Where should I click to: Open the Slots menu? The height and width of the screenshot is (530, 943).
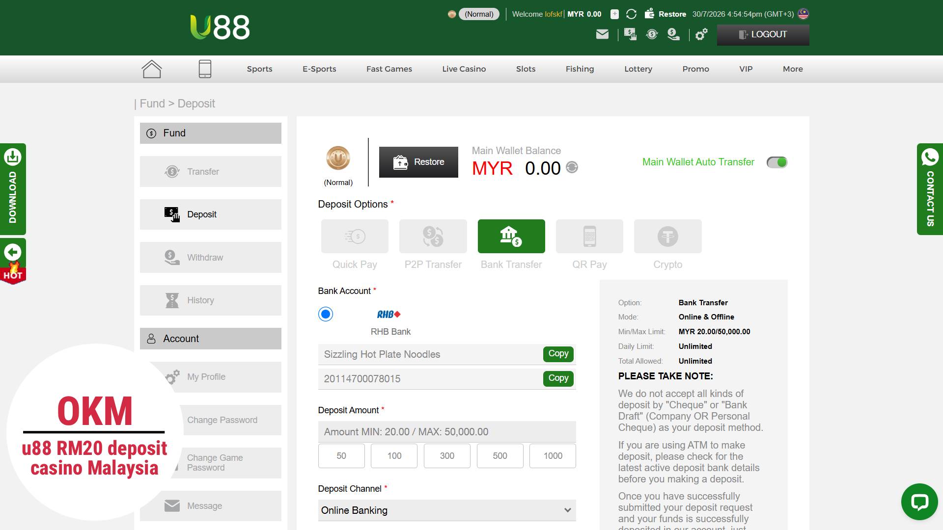526,69
